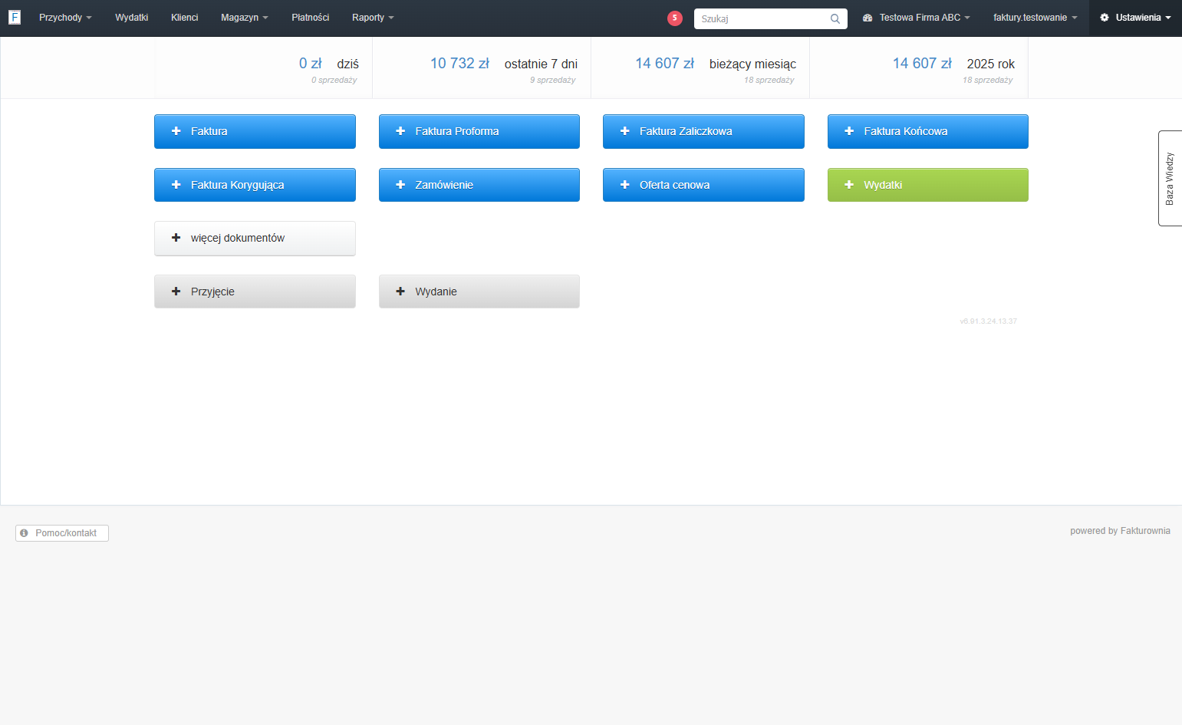Click the '9 sprzedaży' count text

coord(552,80)
